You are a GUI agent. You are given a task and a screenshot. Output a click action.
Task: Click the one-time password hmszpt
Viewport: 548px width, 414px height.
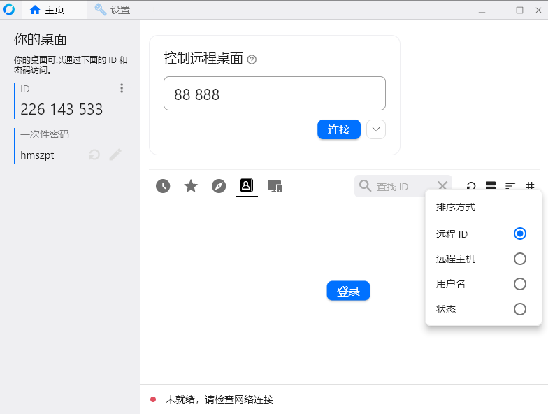[x=37, y=155]
